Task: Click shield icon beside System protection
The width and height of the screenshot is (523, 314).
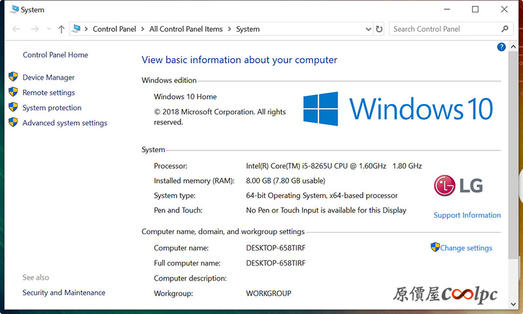Action: (x=13, y=107)
